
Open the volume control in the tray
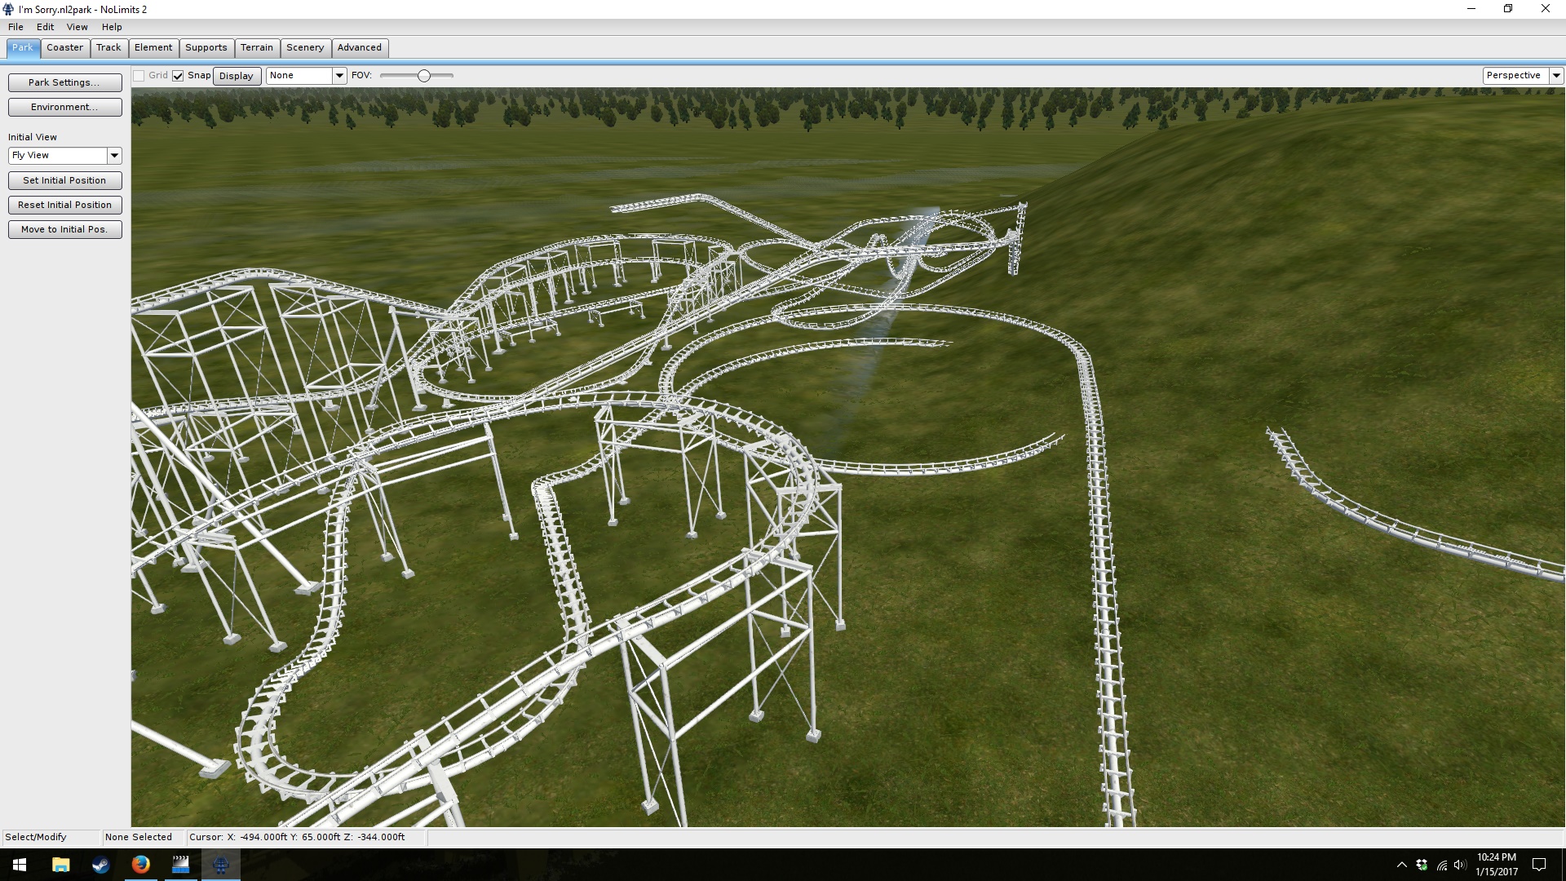coord(1459,865)
